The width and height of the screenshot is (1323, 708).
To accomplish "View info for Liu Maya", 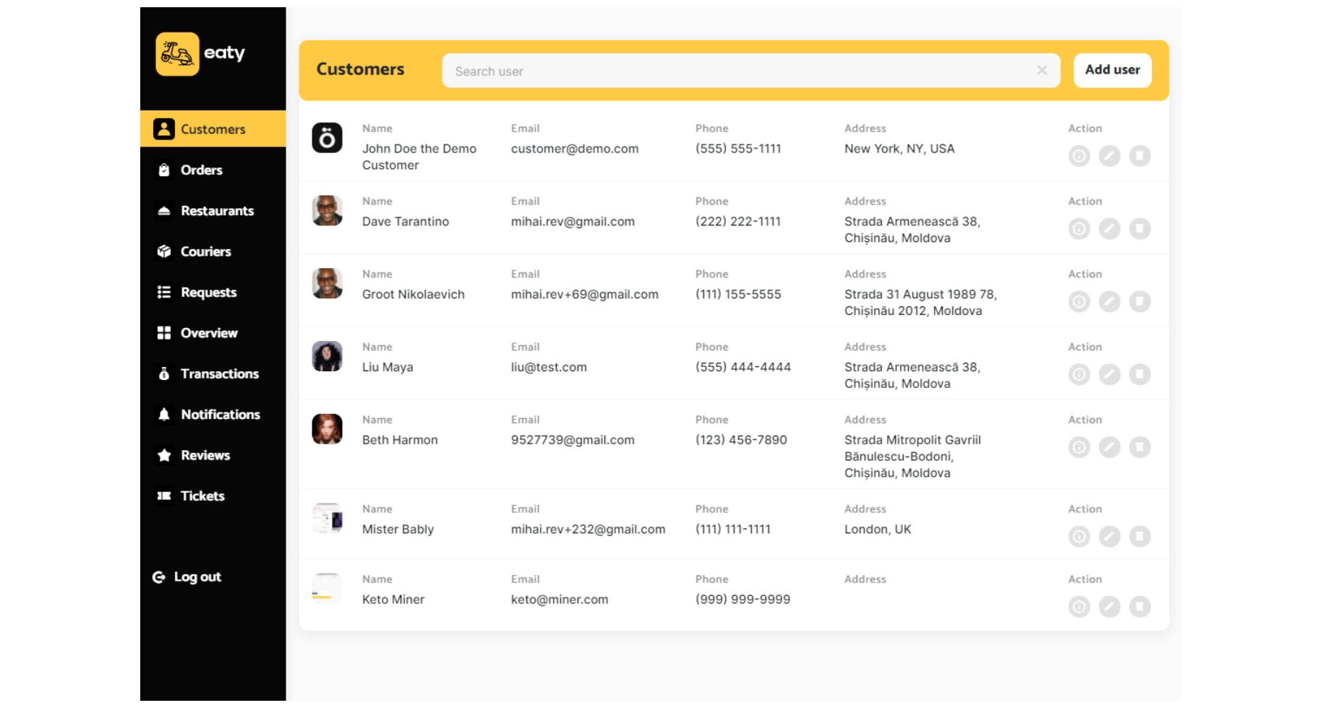I will tap(1079, 375).
